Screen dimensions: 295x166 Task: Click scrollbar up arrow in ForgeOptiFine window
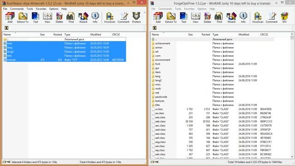point(292,34)
